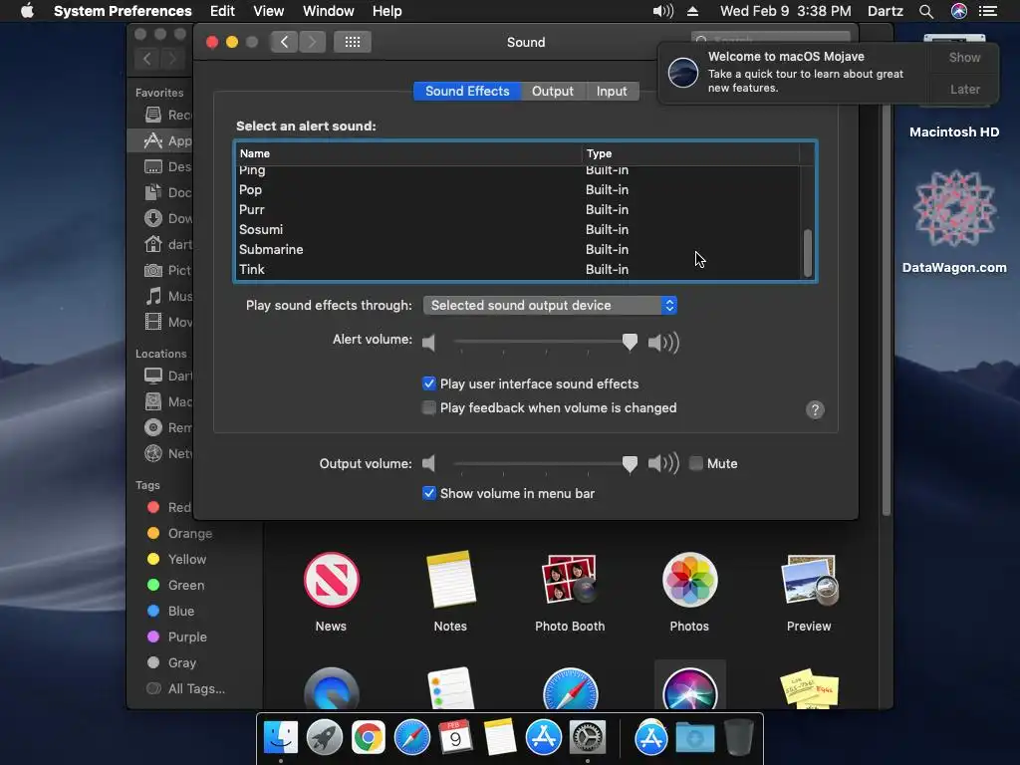Open Launchpad from the Dock

pyautogui.click(x=325, y=738)
